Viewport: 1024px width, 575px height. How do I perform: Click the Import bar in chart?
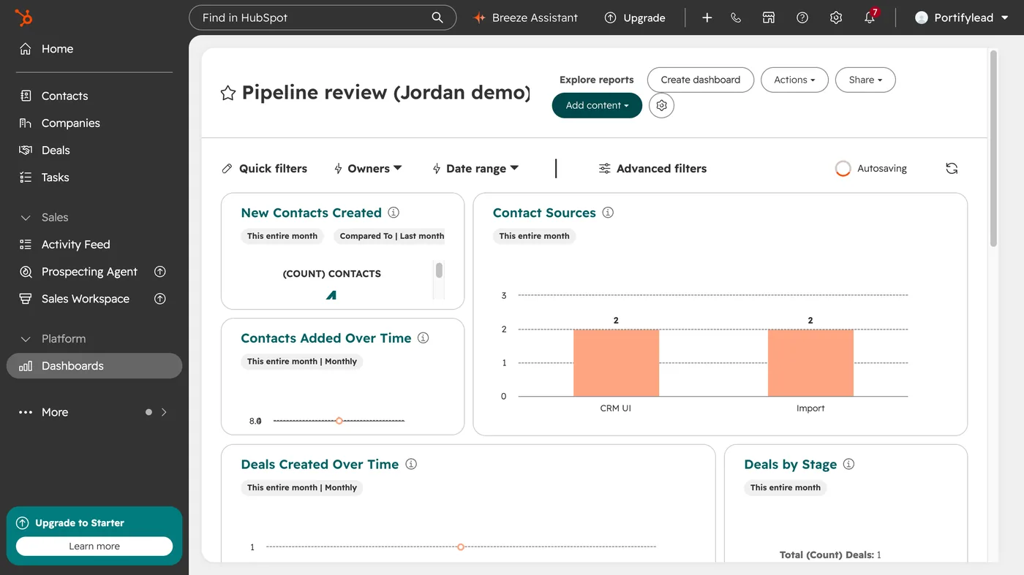[810, 363]
